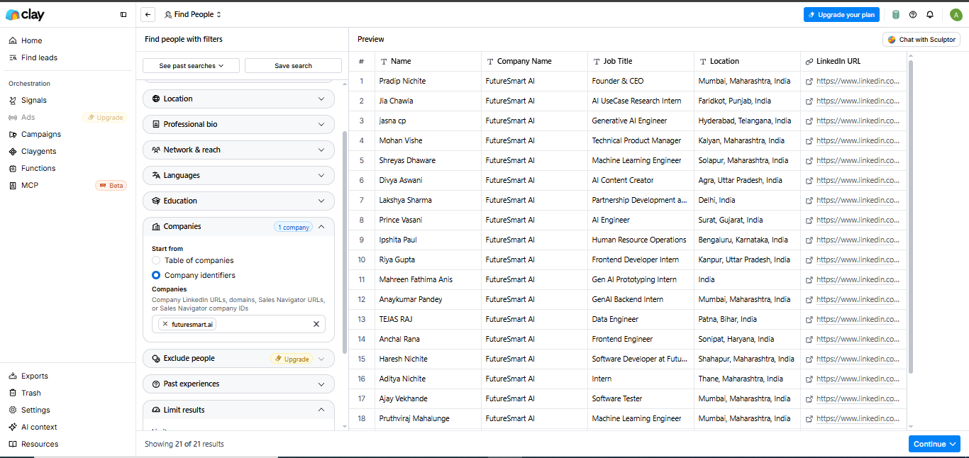Screen dimensions: 969x458
Task: Click the 1 company badge
Action: click(293, 227)
